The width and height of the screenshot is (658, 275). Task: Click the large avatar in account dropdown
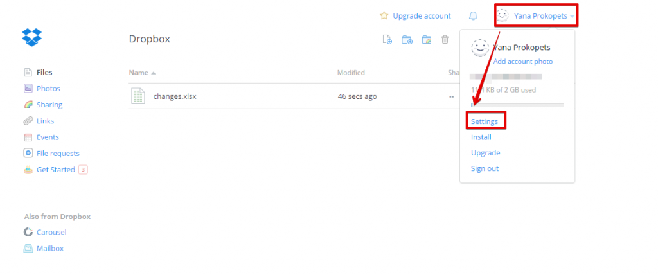(480, 48)
